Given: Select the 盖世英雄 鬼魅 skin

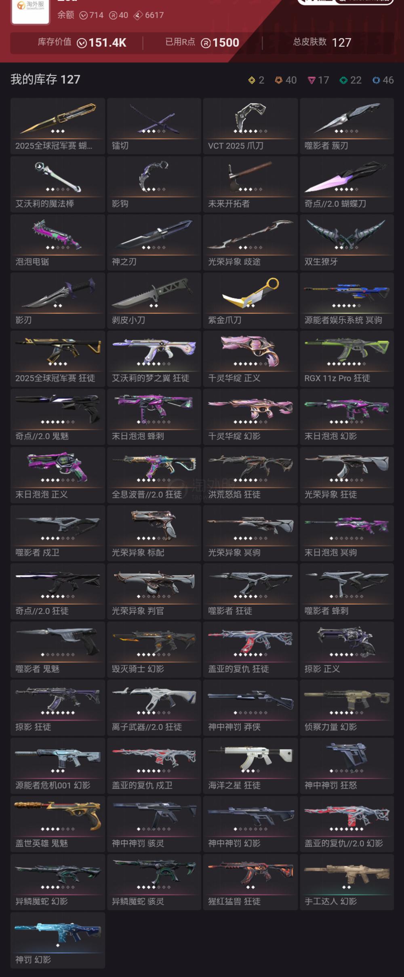Looking at the screenshot, I should click(x=58, y=824).
